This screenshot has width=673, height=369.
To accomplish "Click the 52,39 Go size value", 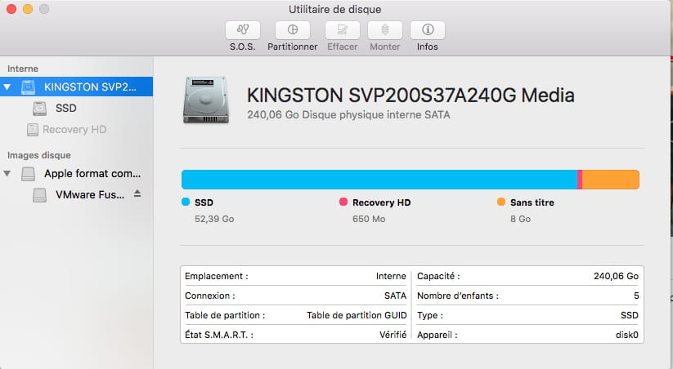I will 214,219.
